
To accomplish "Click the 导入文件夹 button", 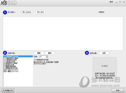I will (x=27, y=12).
